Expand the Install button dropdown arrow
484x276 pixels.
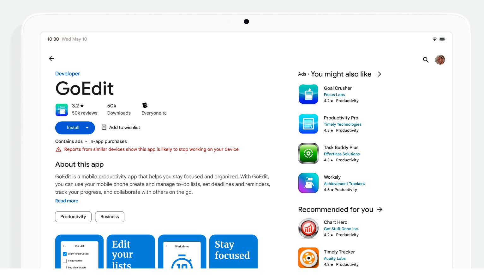87,128
